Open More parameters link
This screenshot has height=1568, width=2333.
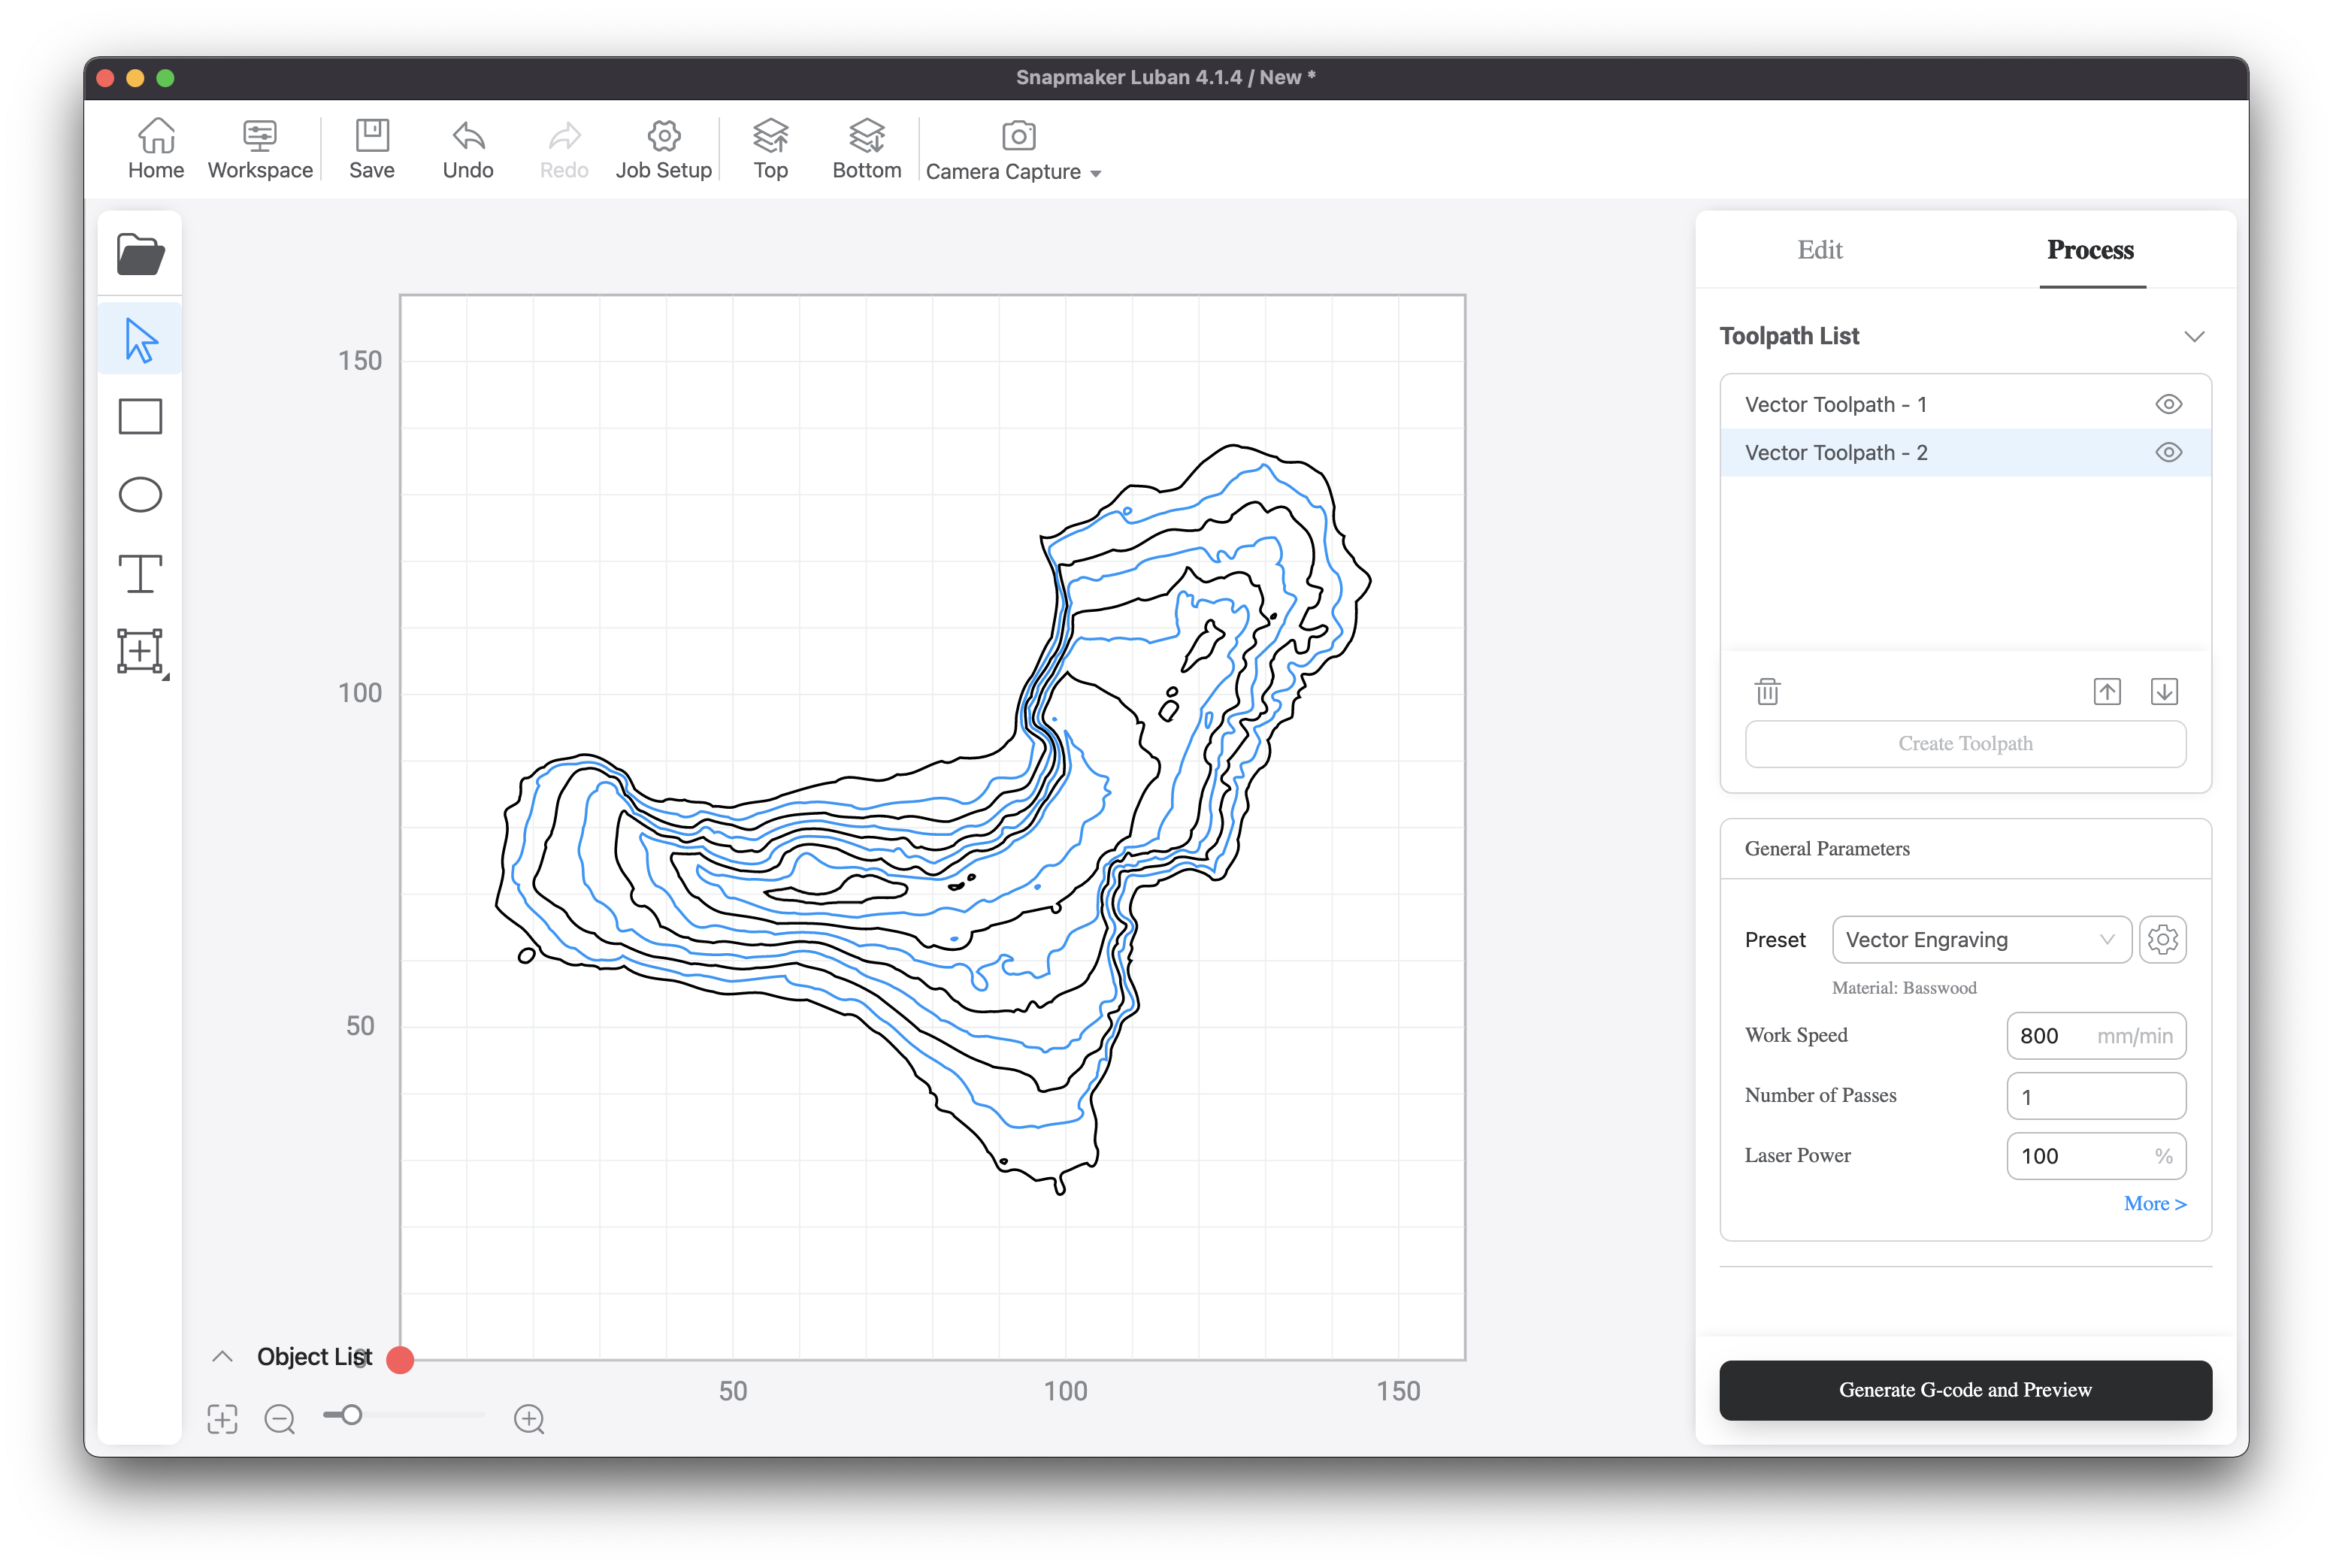(x=2155, y=1204)
